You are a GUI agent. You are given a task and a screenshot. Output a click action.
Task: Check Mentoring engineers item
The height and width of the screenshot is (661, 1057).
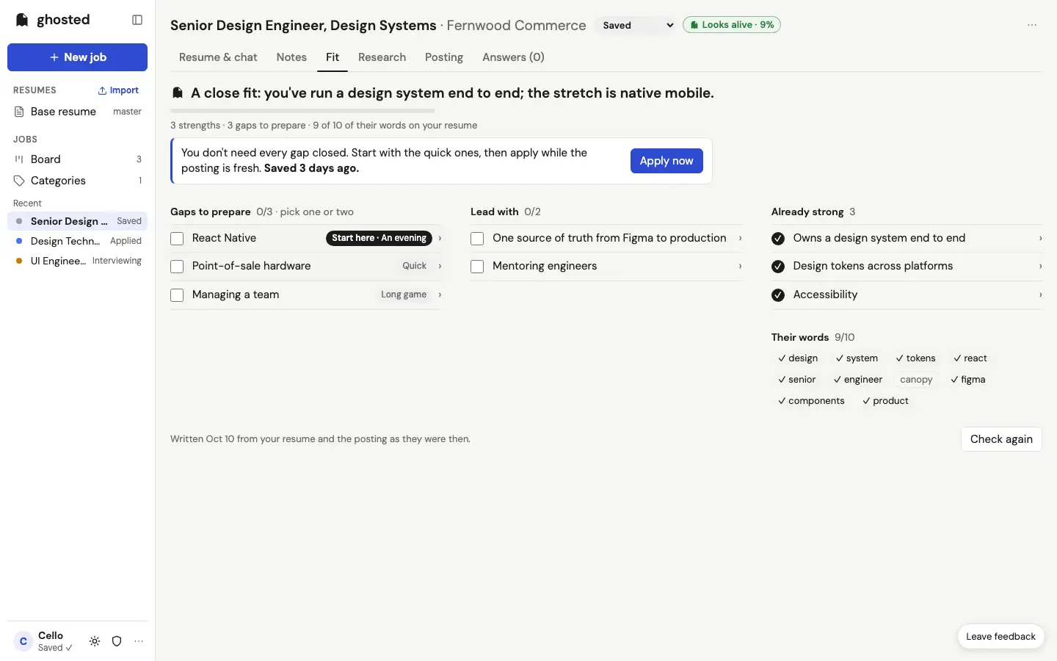pos(477,267)
